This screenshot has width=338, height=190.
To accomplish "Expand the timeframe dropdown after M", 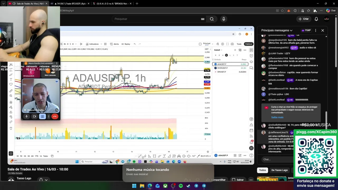I will click(x=76, y=44).
